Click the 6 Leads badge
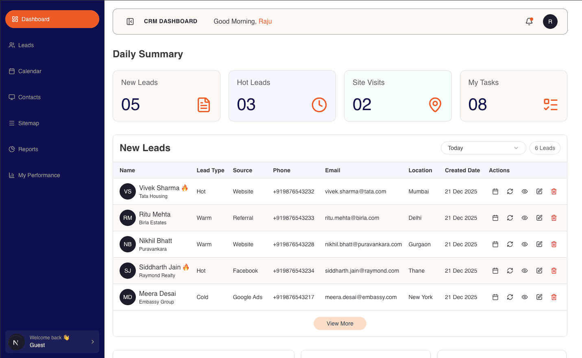Image resolution: width=582 pixels, height=358 pixels. tap(545, 148)
